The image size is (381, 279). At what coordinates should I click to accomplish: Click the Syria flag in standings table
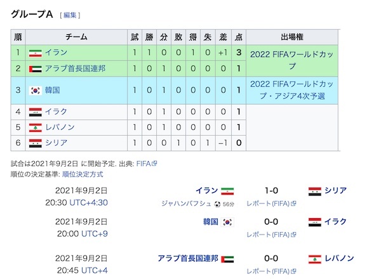pyautogui.click(x=36, y=143)
